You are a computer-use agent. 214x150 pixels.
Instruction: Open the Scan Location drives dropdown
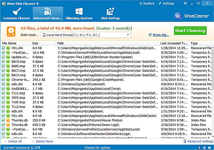86,35
